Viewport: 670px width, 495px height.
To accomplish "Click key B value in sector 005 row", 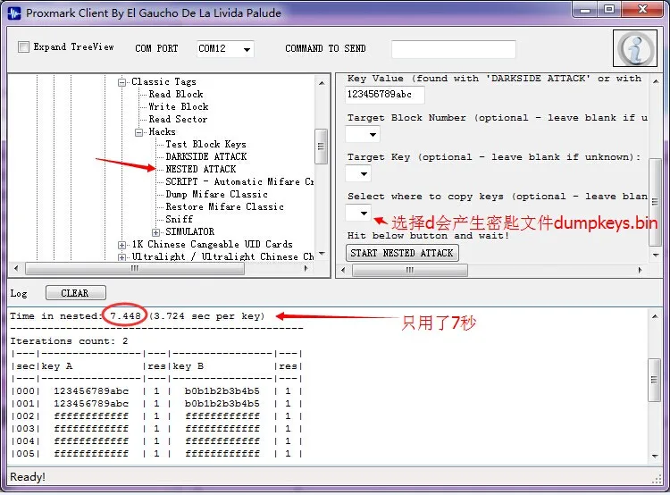I will pyautogui.click(x=222, y=454).
